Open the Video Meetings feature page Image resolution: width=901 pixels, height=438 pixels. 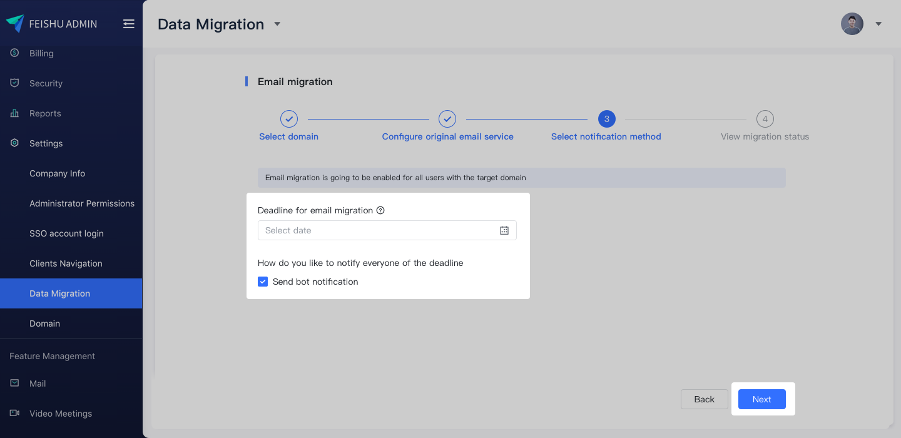tap(71, 414)
